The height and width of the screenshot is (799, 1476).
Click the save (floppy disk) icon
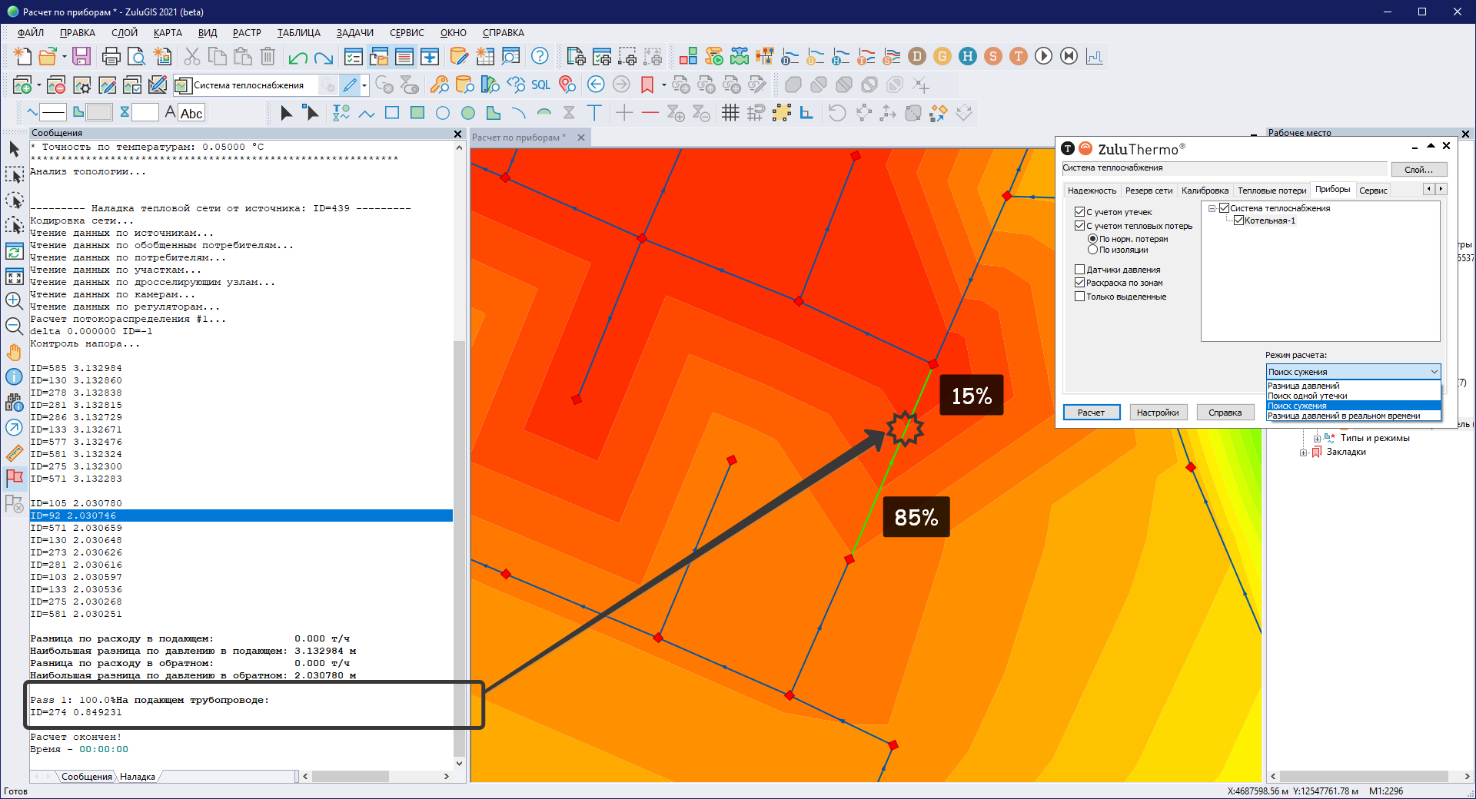81,56
